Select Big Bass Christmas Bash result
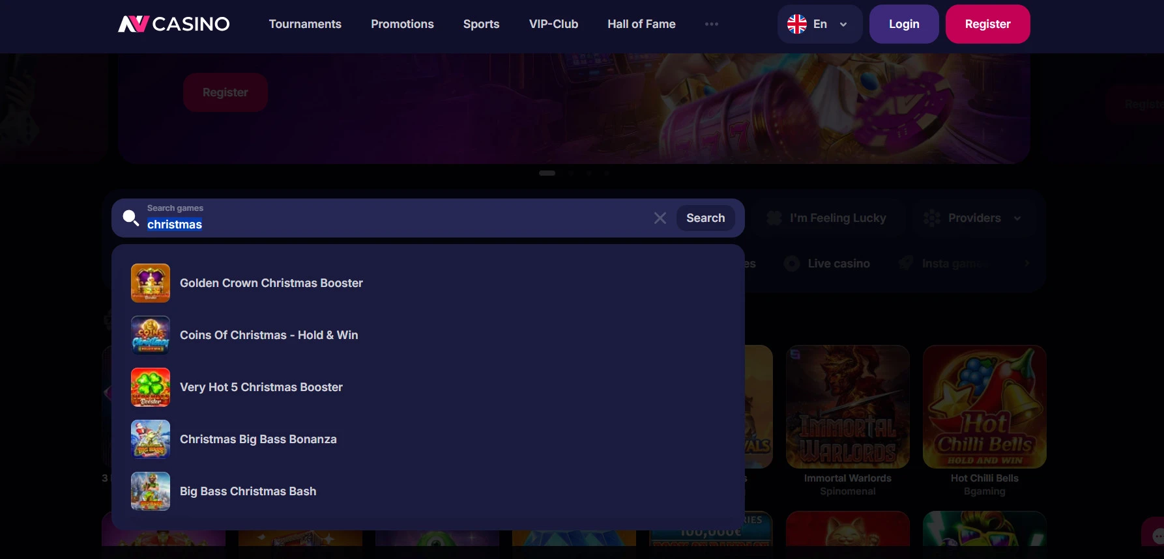This screenshot has width=1164, height=559. 428,491
